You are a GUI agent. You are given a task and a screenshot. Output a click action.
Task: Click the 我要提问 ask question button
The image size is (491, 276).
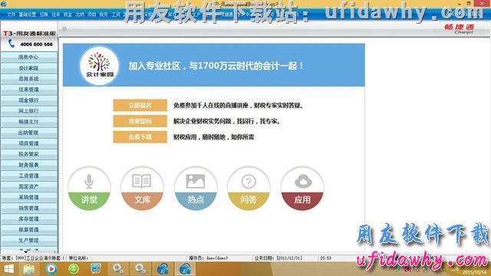[x=140, y=121]
